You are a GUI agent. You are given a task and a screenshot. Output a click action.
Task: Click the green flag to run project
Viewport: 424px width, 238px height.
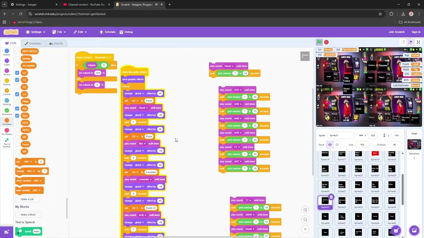319,42
